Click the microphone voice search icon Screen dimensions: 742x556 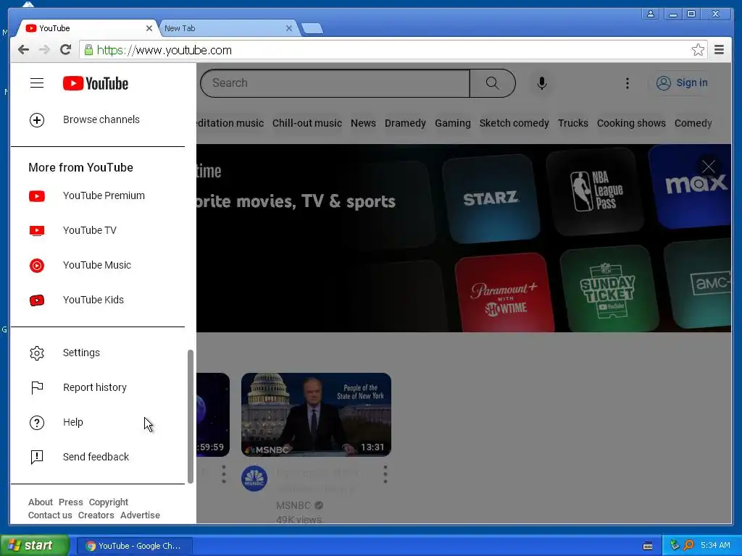coord(542,83)
